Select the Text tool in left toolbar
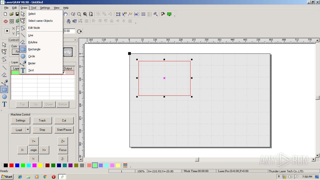This screenshot has height=180, width=320. [4, 104]
